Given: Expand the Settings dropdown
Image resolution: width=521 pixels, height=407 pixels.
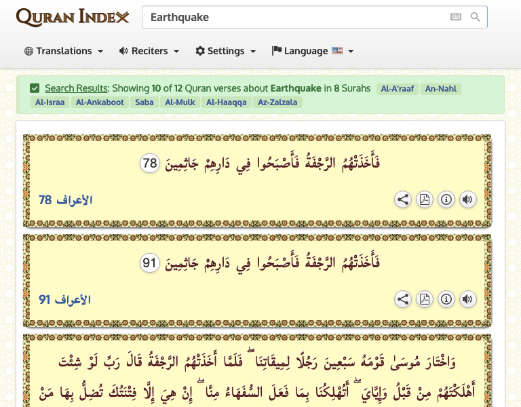Looking at the screenshot, I should coord(226,51).
